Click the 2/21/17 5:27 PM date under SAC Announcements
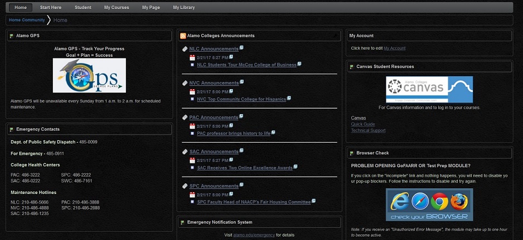The image size is (523, 240). tap(212, 160)
